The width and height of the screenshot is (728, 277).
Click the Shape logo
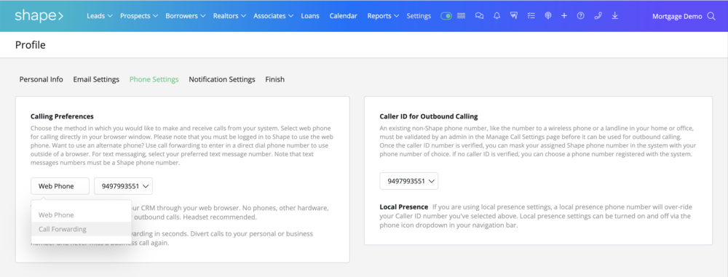[x=39, y=16]
